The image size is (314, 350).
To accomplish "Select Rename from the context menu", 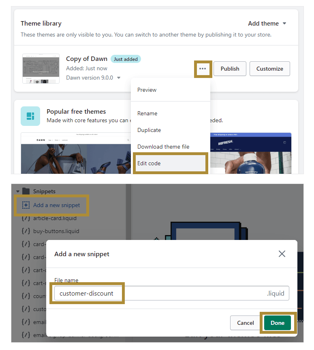I will click(x=147, y=113).
